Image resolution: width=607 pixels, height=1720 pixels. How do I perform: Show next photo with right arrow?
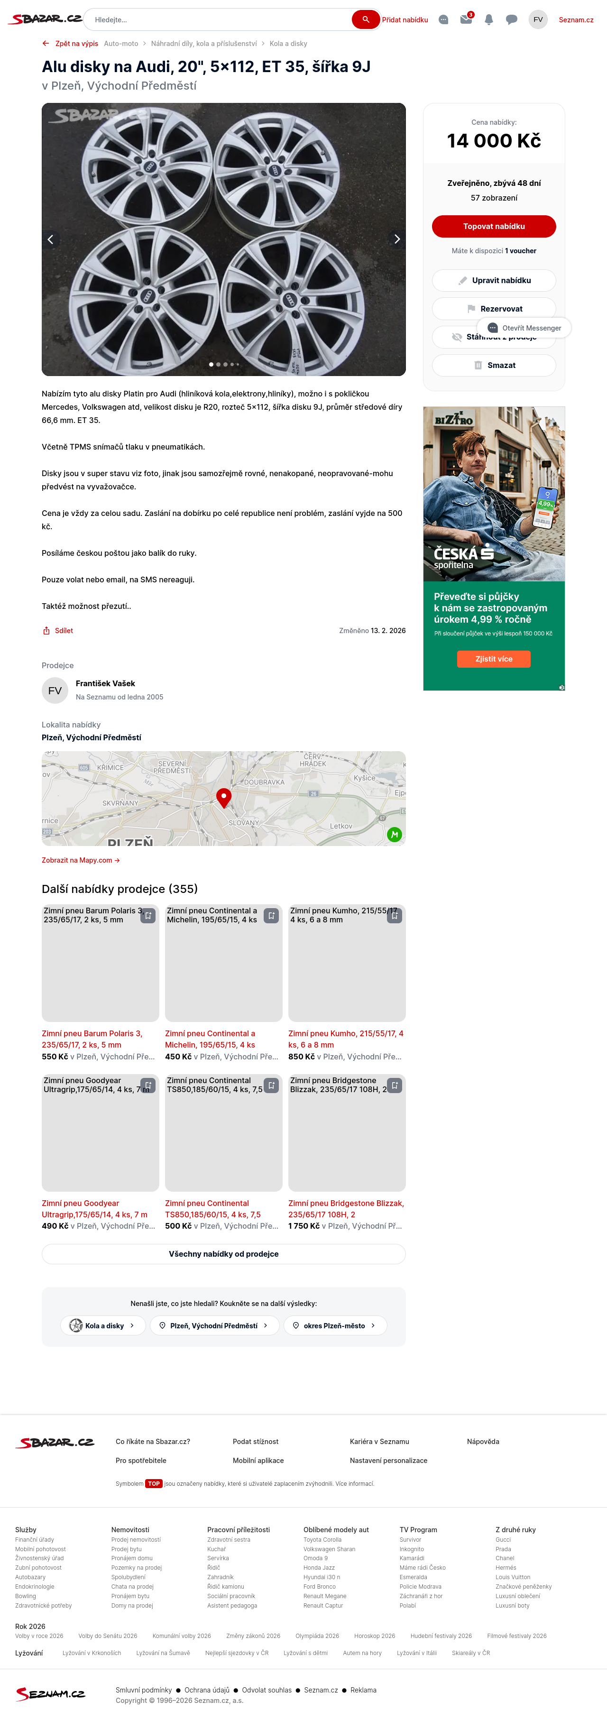pyautogui.click(x=396, y=239)
